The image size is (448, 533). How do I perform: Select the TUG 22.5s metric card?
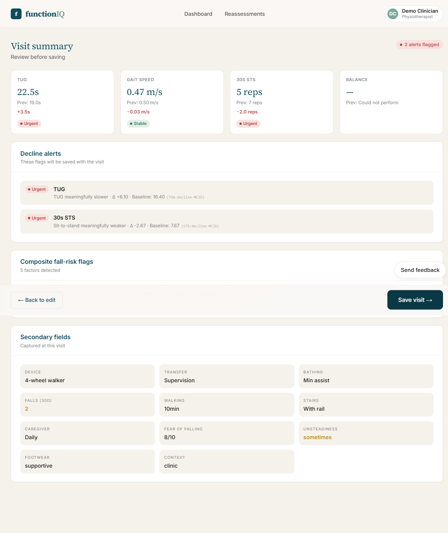[x=62, y=102]
